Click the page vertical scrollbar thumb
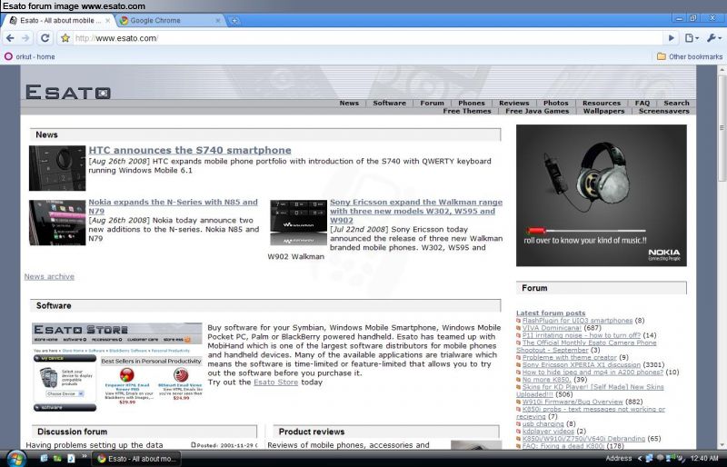The height and width of the screenshot is (467, 727). coord(722,127)
